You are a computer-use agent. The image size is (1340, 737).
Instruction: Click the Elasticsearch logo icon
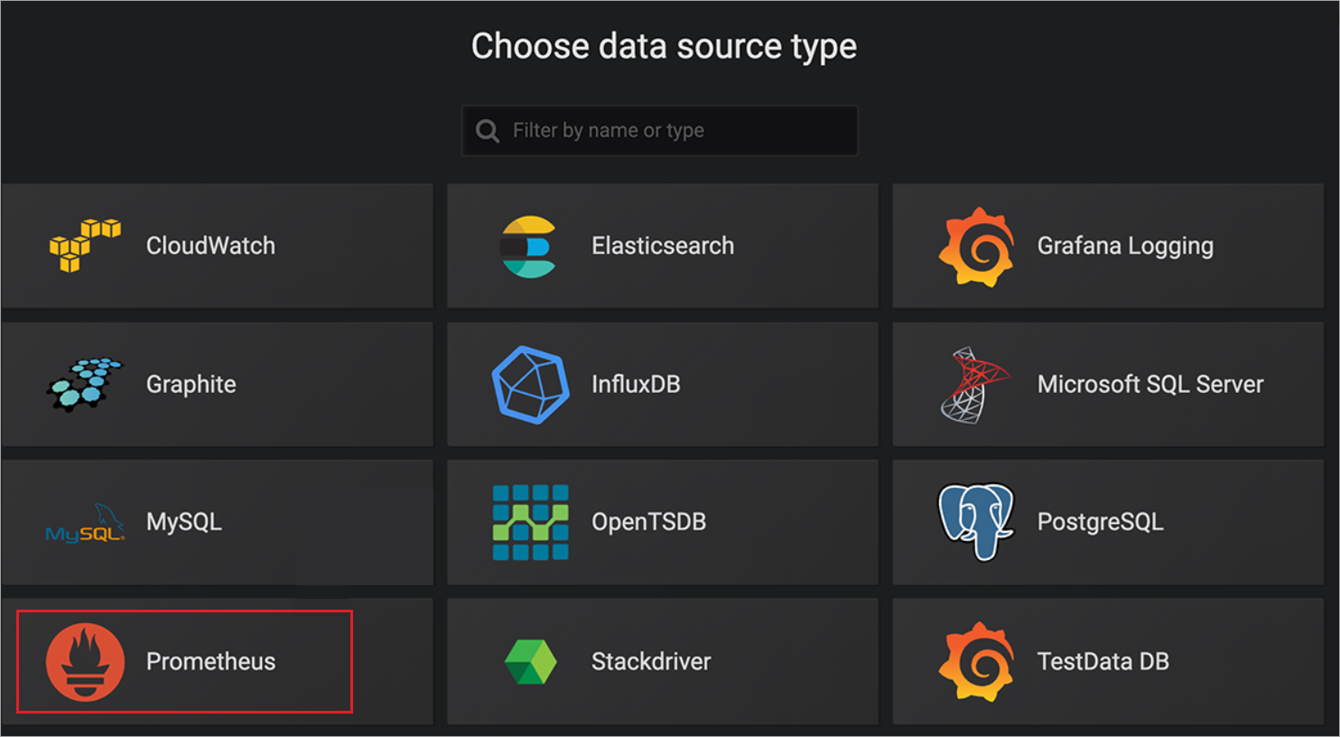point(529,246)
